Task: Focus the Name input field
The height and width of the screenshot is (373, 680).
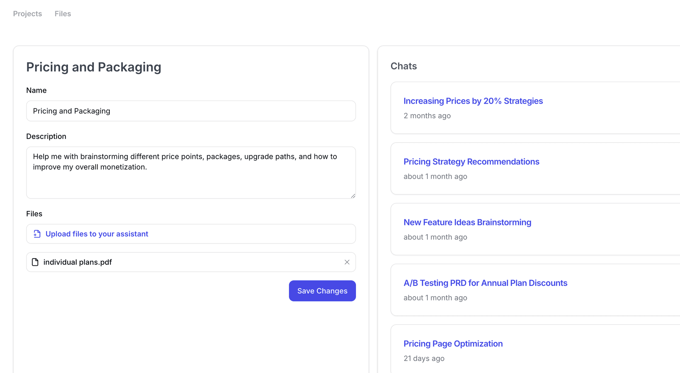Action: [x=191, y=111]
